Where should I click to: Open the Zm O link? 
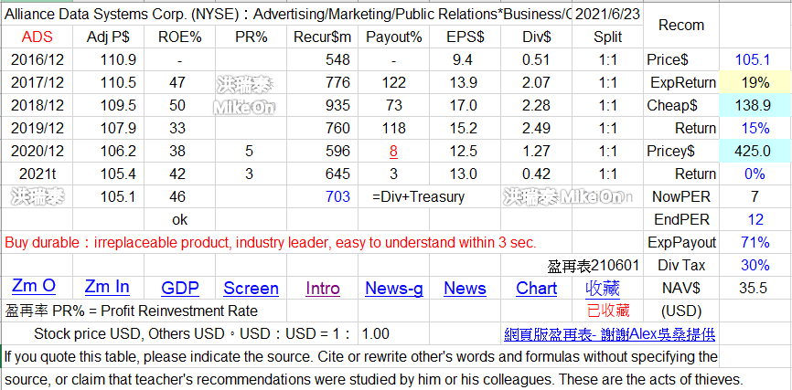click(x=34, y=288)
